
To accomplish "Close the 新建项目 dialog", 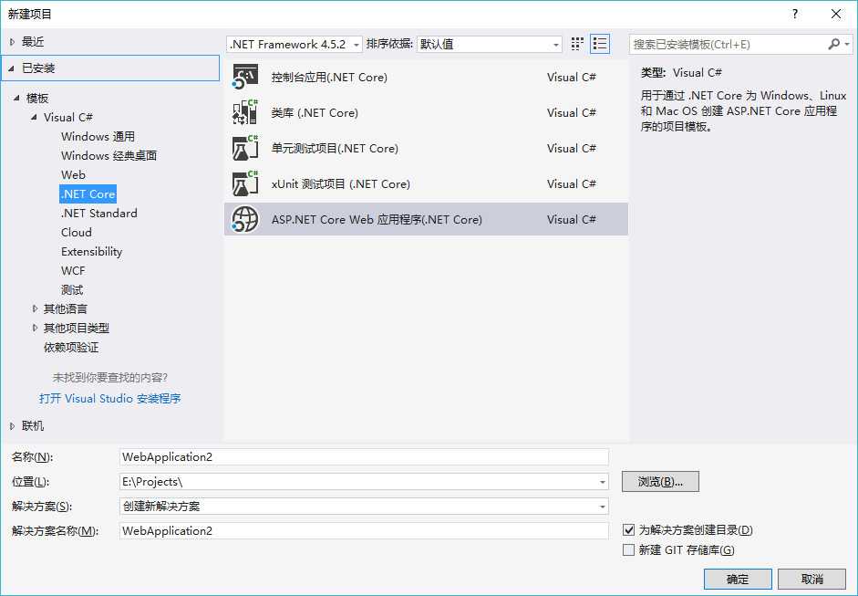I will pyautogui.click(x=835, y=14).
